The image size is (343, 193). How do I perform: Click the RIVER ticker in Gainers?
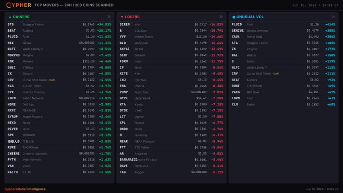pyautogui.click(x=13, y=129)
